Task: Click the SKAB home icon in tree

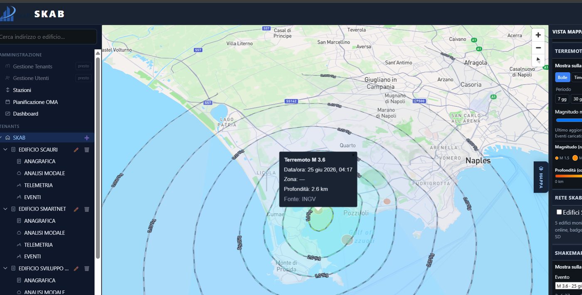Action: tap(7, 138)
